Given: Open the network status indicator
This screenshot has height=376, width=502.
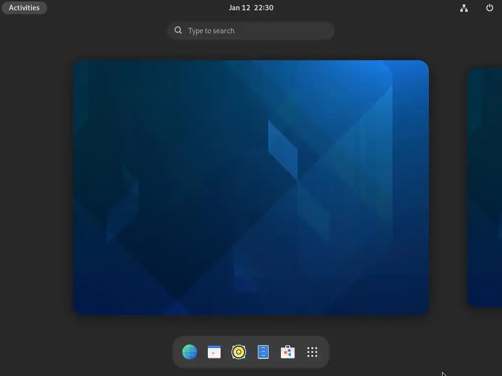Looking at the screenshot, I should pos(464,8).
